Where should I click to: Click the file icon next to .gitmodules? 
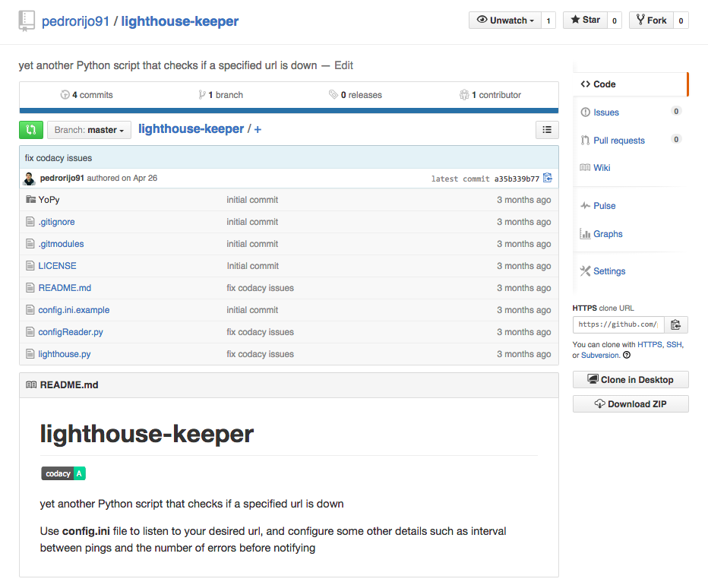pos(30,244)
